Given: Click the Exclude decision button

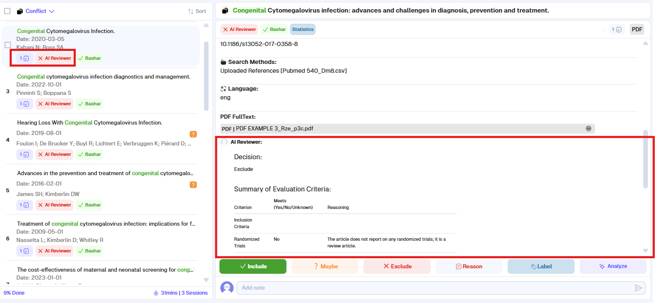Looking at the screenshot, I should [397, 266].
